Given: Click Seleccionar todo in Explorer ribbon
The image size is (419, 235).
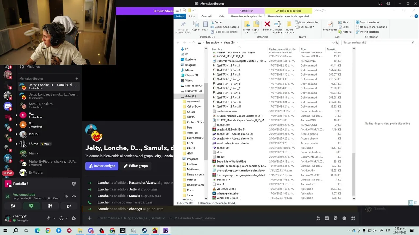Looking at the screenshot, I should point(367,22).
